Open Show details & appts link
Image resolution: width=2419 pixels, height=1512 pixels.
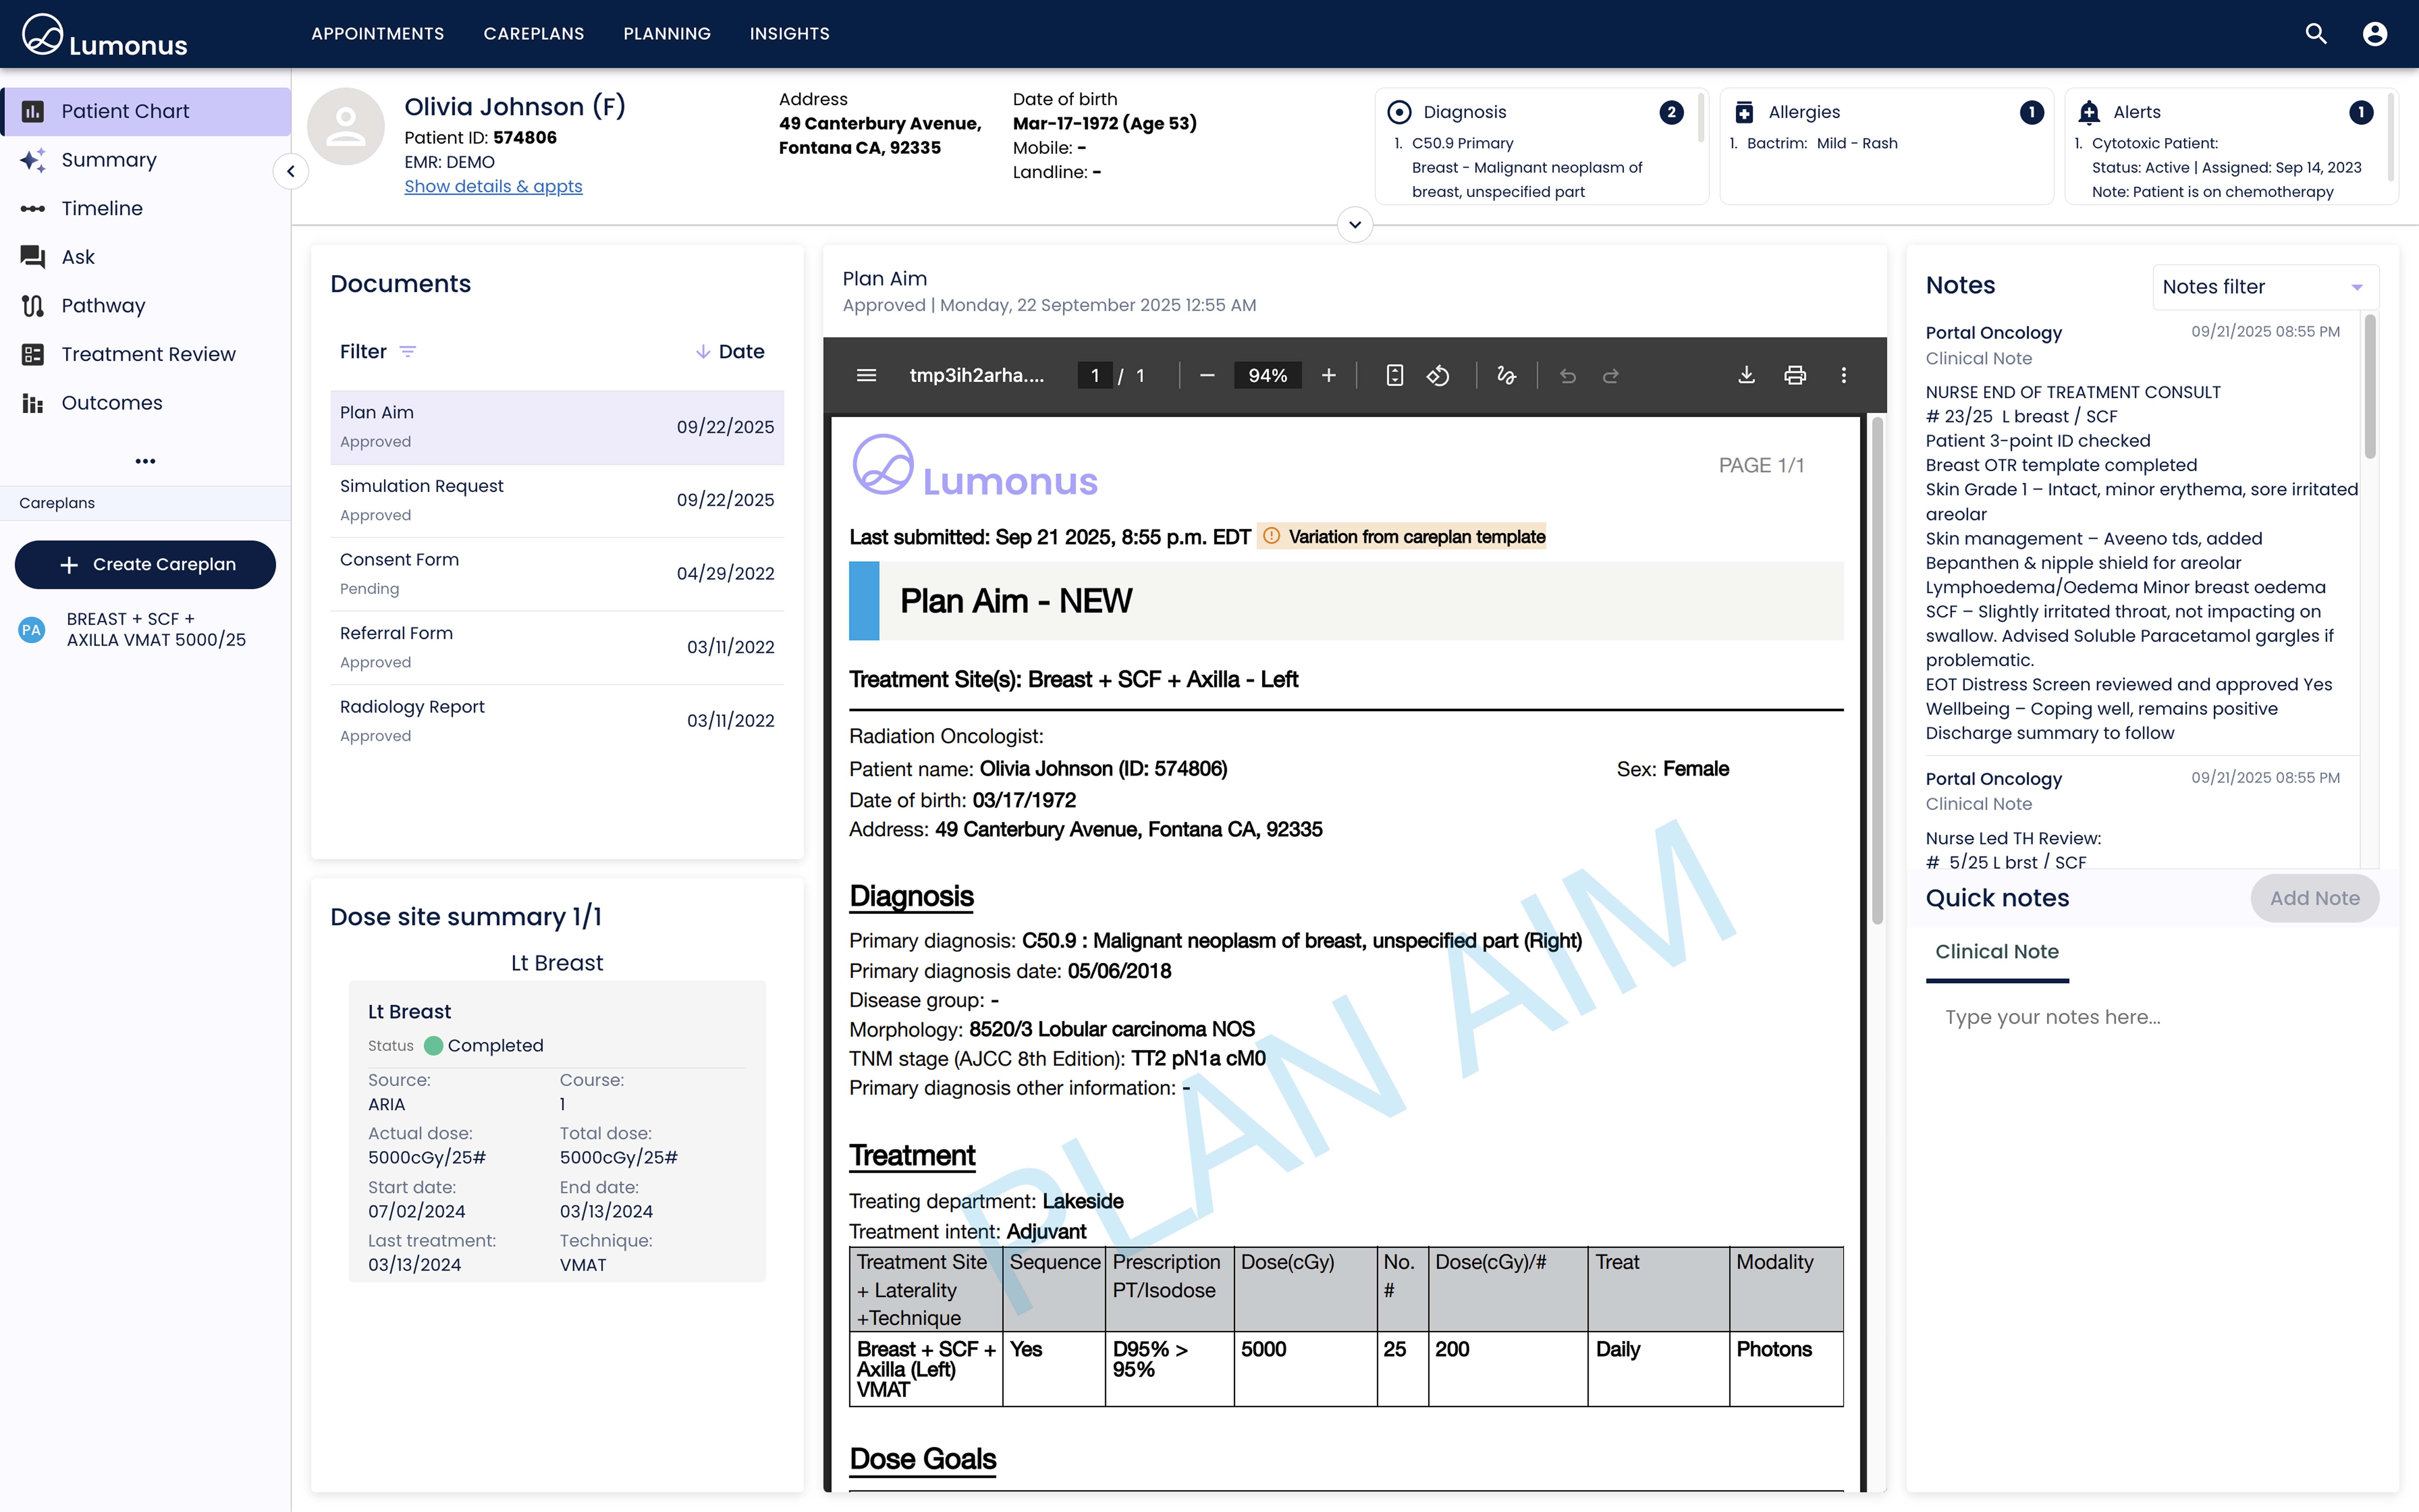tap(493, 186)
